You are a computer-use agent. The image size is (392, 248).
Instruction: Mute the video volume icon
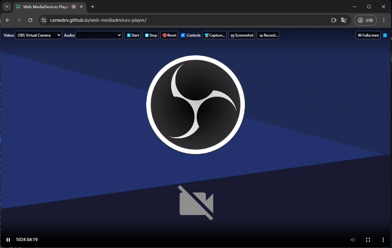coord(353,240)
